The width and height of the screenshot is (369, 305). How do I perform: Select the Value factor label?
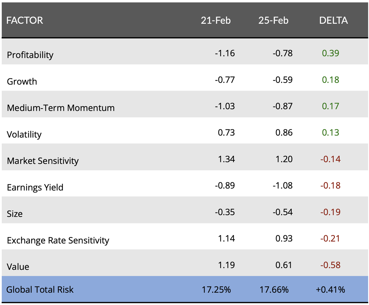[x=18, y=267]
